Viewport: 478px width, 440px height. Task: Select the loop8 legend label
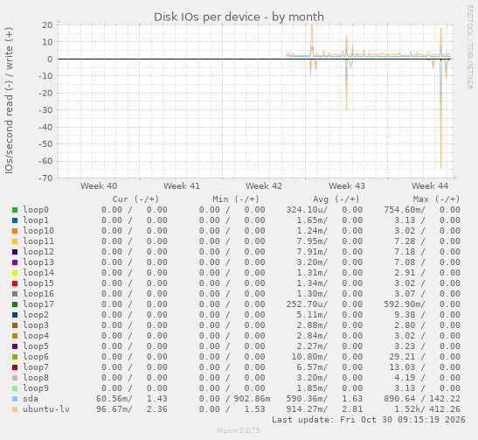tap(36, 378)
